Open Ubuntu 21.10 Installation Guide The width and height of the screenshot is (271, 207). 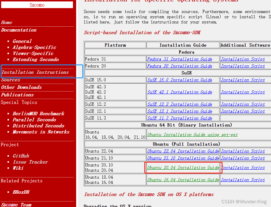[183, 158]
